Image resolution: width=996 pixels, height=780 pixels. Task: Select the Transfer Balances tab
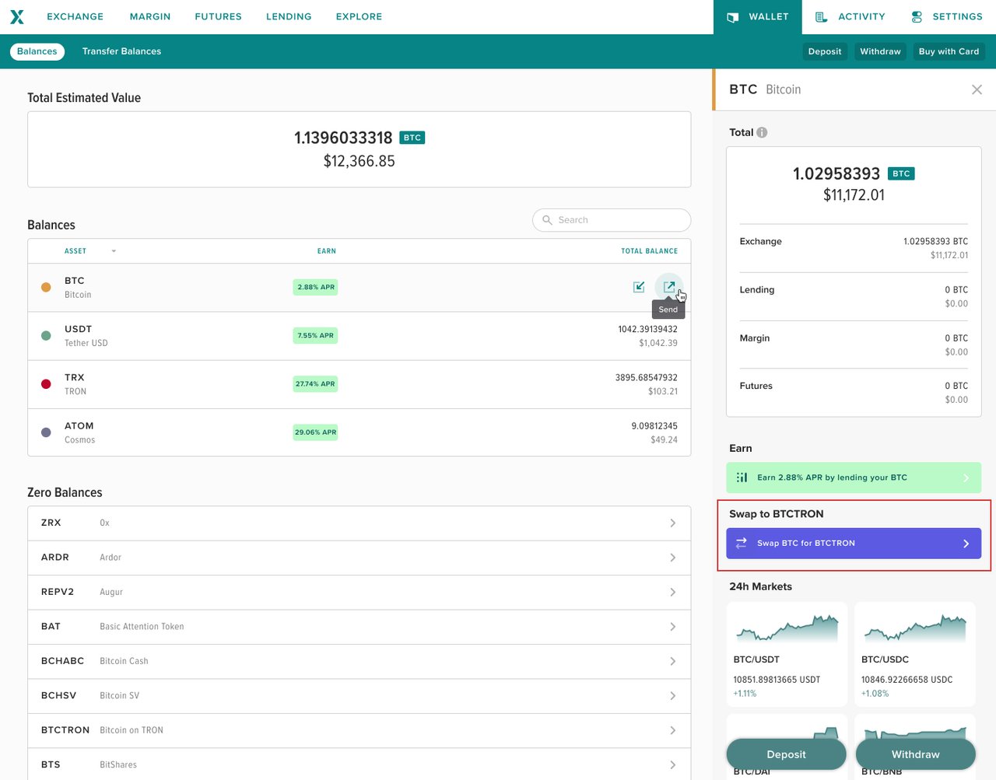click(121, 51)
